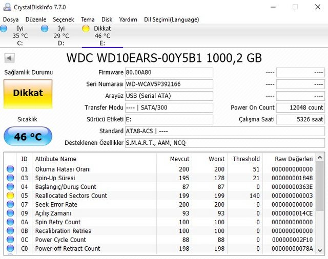Open the Tema menu
Image resolution: width=328 pixels, height=259 pixels.
[x=88, y=19]
